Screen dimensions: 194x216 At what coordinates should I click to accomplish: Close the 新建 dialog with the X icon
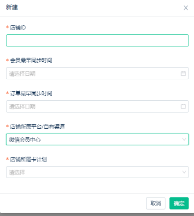pos(185,8)
